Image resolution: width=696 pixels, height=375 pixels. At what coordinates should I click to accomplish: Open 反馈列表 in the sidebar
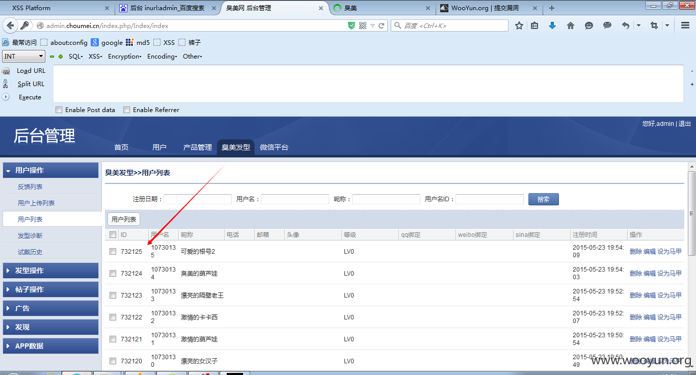click(30, 187)
